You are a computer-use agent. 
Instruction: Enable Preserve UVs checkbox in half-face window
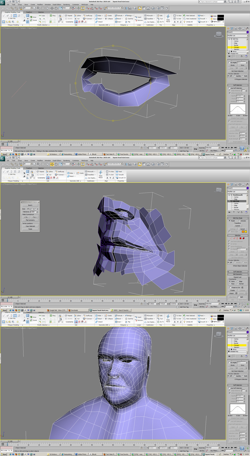[230, 287]
